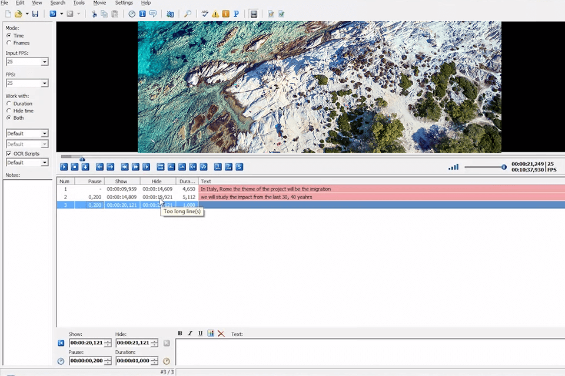Enable the Frames mode radio button

pos(8,42)
